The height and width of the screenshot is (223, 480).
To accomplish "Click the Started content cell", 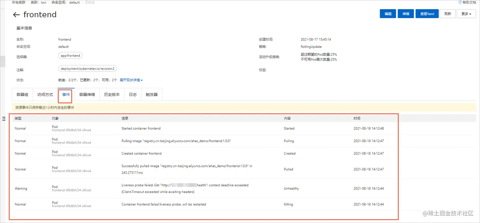I will click(289, 128).
